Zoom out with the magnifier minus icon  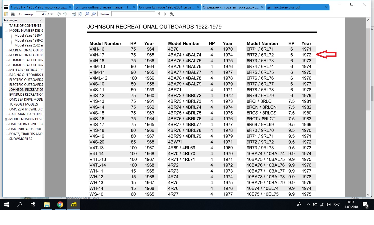click(87, 14)
